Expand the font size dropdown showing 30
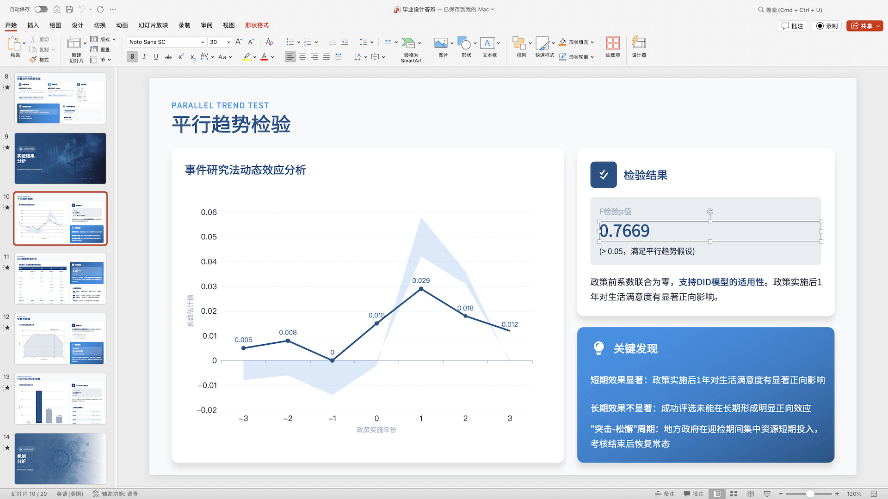The height and width of the screenshot is (499, 888). coord(227,42)
